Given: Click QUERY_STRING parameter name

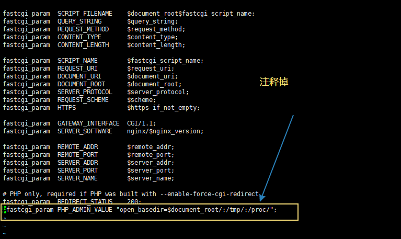Looking at the screenshot, I should (x=79, y=21).
